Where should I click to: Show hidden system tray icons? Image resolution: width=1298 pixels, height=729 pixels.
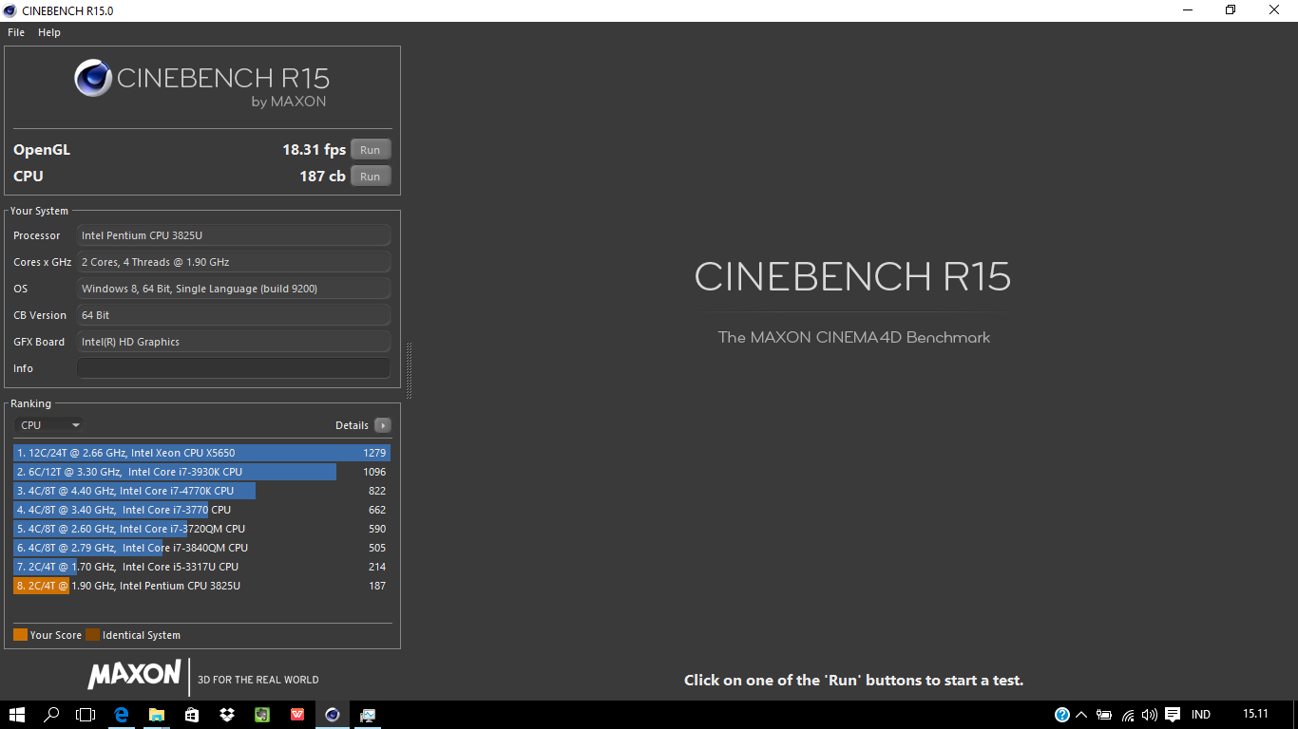(x=1081, y=715)
